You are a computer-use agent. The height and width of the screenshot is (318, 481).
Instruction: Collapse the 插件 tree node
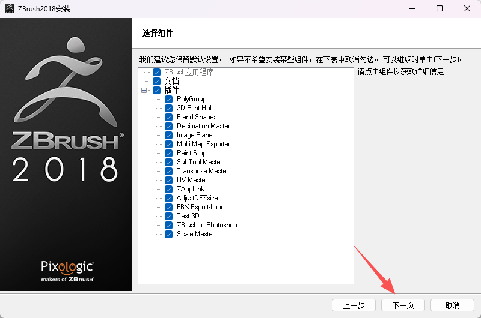pos(144,90)
